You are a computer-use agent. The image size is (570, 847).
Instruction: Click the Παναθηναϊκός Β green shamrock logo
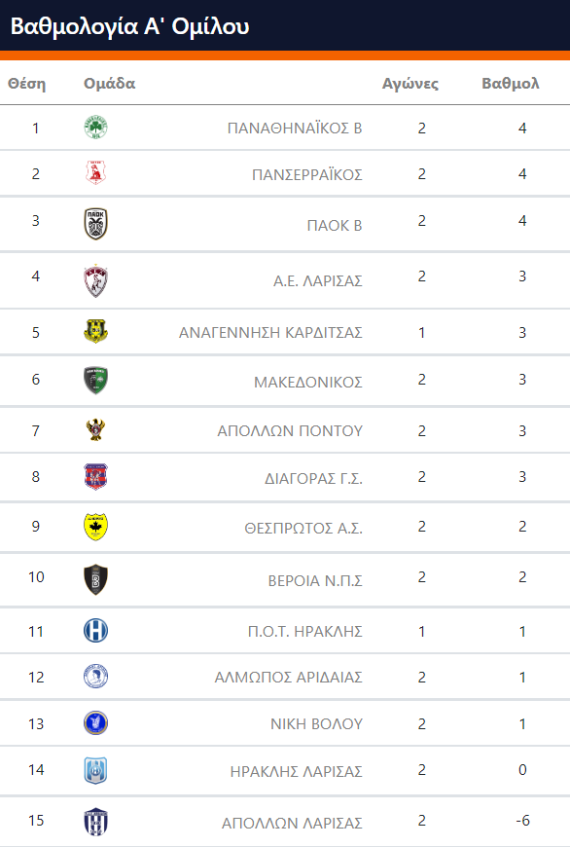(x=96, y=128)
